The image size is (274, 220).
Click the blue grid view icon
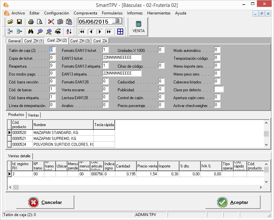pos(120,32)
